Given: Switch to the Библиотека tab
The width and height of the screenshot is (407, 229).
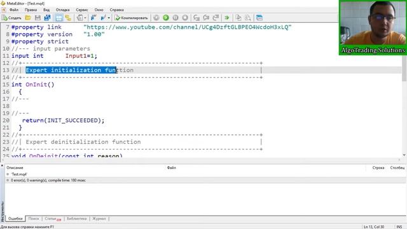Looking at the screenshot, I should coord(76,219).
